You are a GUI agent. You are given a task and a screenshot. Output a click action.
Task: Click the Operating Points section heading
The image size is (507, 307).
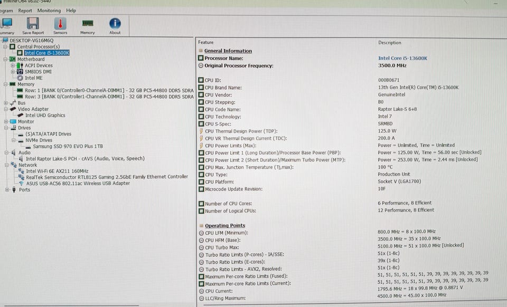[x=225, y=226]
